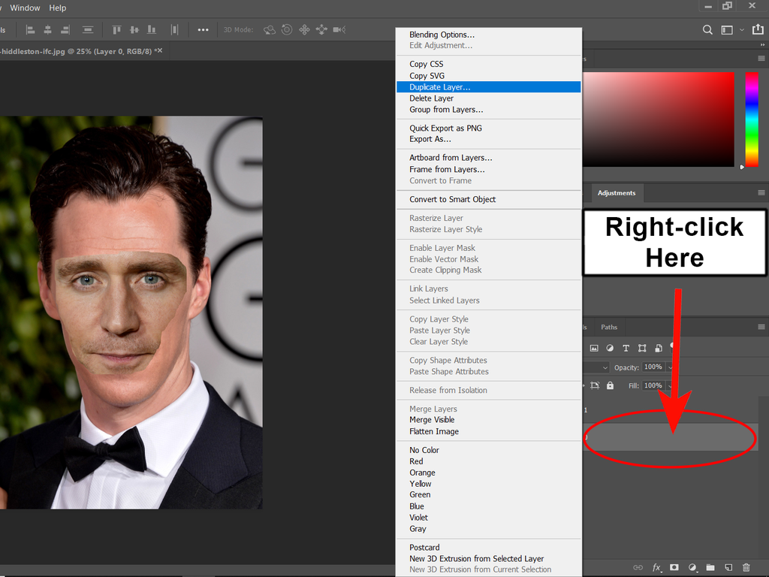Click the Create new layer icon
The width and height of the screenshot is (769, 577).
728,567
